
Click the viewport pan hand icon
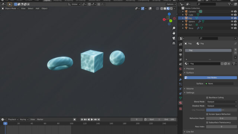(x=174, y=33)
